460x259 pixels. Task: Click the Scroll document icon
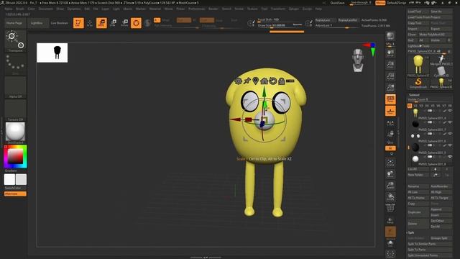point(390,53)
